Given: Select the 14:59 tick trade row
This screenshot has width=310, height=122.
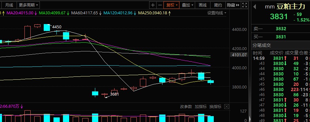Looking at the screenshot, I should pos(281,58).
